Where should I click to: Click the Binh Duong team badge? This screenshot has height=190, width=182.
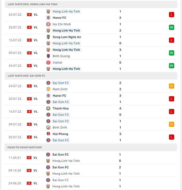[48, 56]
